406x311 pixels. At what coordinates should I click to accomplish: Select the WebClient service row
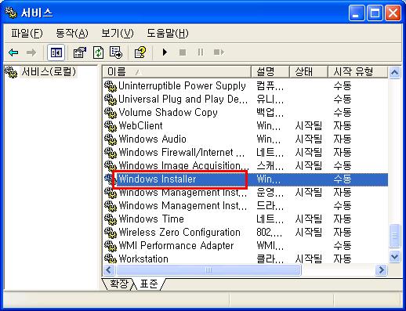point(245,126)
